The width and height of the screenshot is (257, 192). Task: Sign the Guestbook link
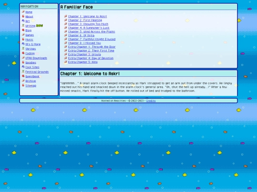point(32,76)
